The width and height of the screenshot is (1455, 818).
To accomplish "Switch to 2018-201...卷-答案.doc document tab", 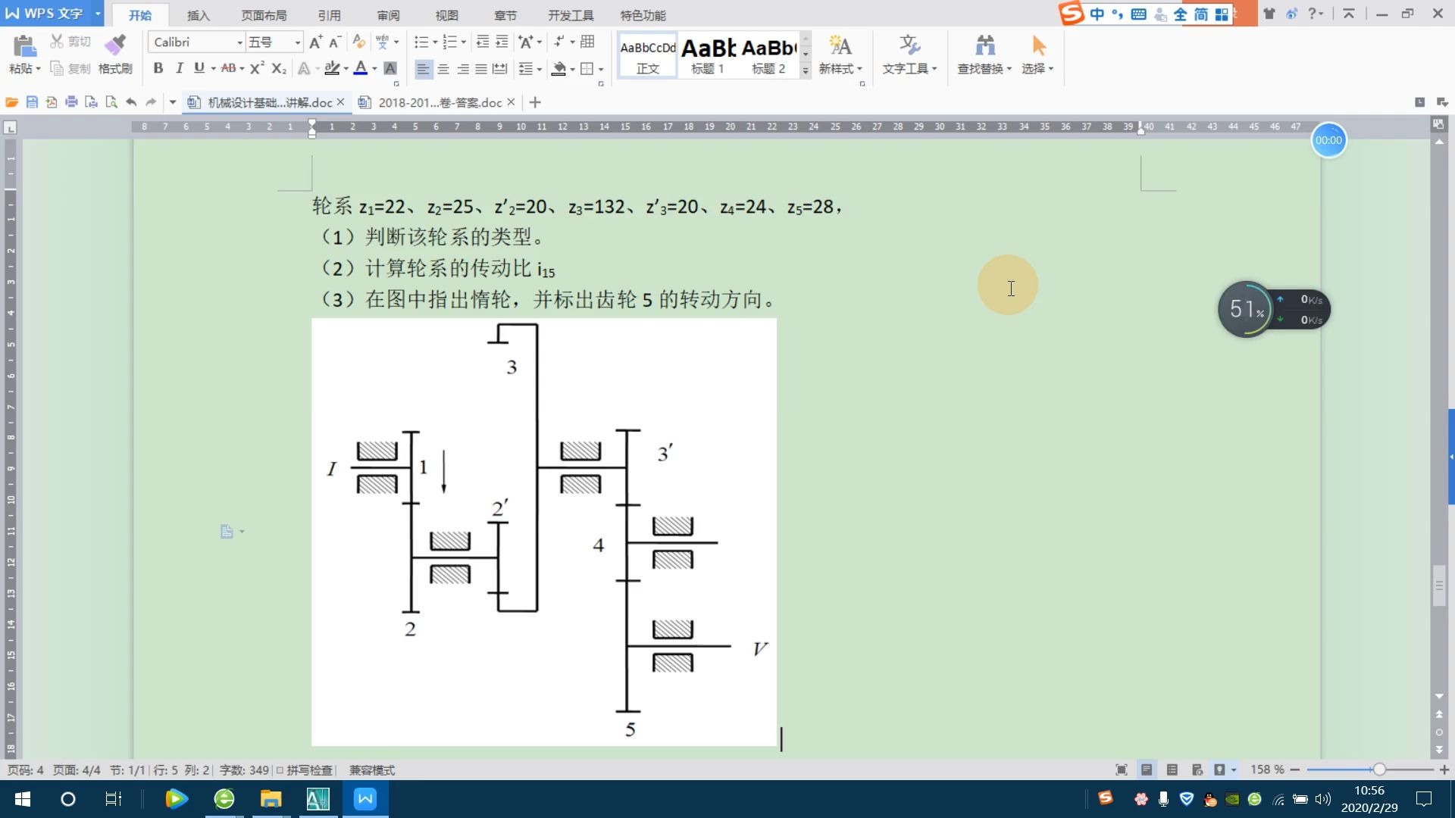I will [x=440, y=102].
